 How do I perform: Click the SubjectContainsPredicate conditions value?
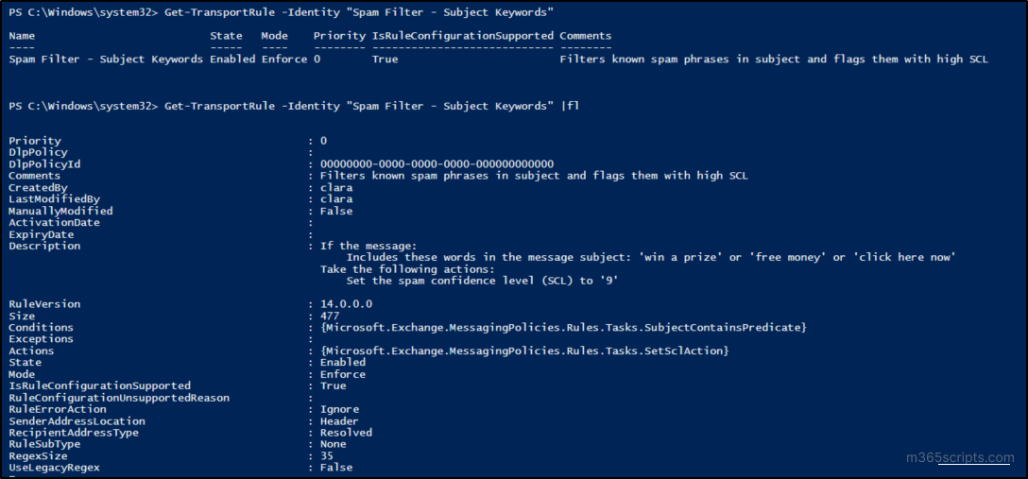563,327
